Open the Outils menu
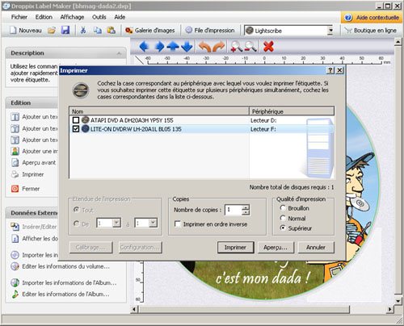 [x=99, y=17]
